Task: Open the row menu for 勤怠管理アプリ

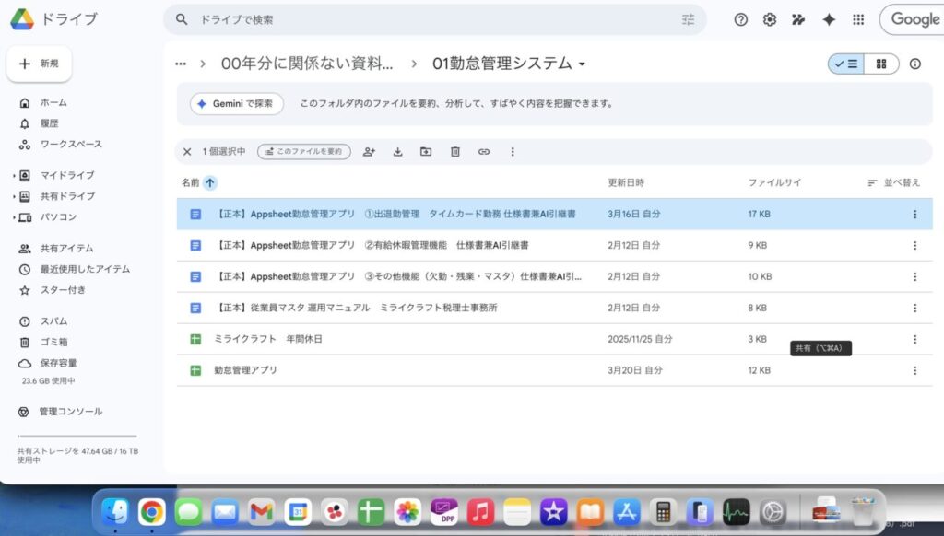Action: tap(914, 370)
